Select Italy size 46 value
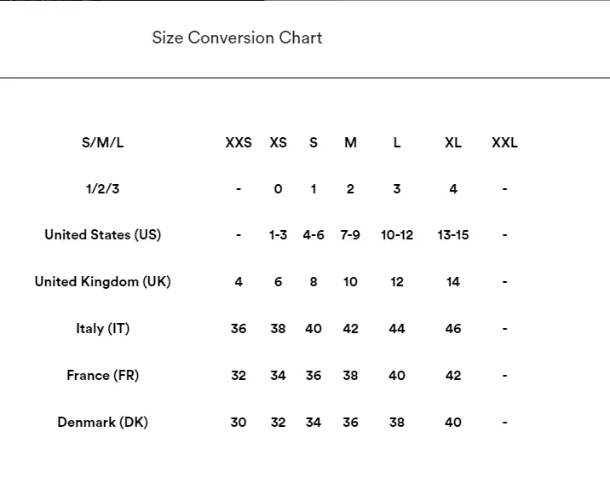This screenshot has width=610, height=501. coord(453,329)
